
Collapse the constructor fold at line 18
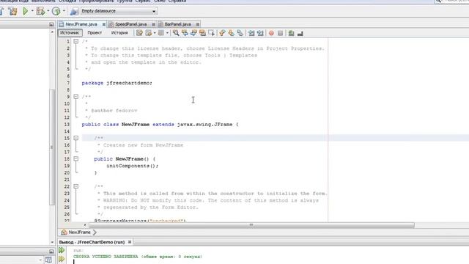point(76,158)
